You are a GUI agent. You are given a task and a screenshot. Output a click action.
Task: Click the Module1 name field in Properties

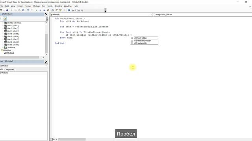[x=24, y=73]
